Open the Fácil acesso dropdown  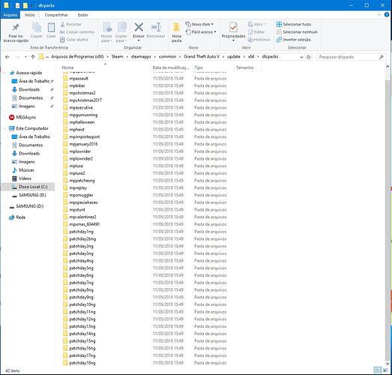tap(201, 32)
